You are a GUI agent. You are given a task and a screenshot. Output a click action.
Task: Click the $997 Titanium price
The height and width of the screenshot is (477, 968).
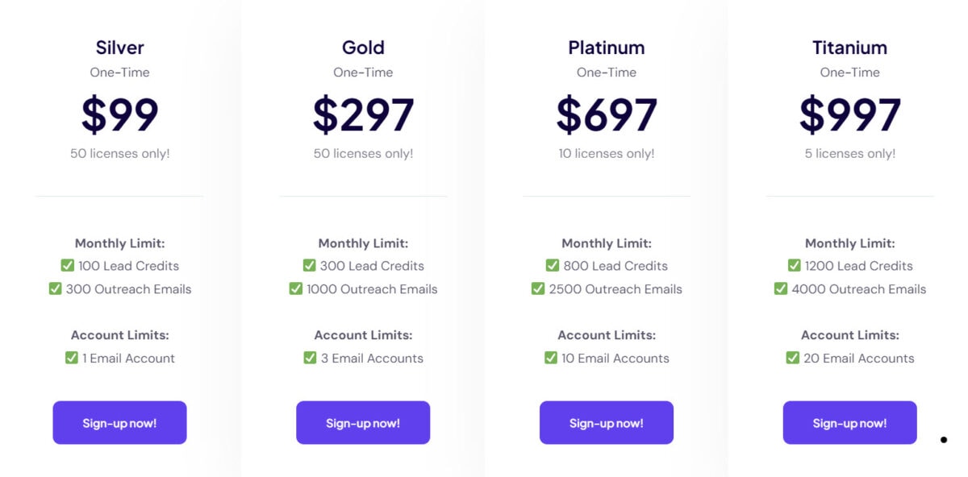(849, 113)
